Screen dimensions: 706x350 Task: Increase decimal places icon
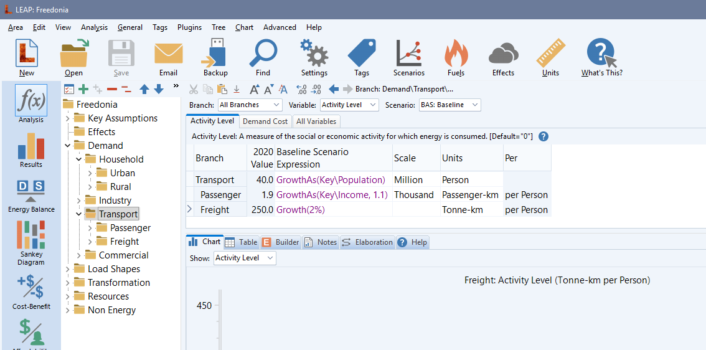[302, 89]
